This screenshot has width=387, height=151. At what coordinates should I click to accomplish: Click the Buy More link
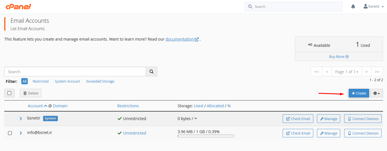click(x=339, y=56)
